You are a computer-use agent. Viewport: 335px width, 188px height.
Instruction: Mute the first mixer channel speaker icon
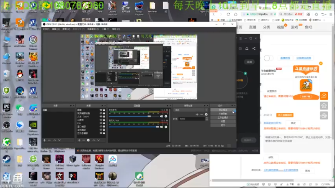tap(162, 117)
